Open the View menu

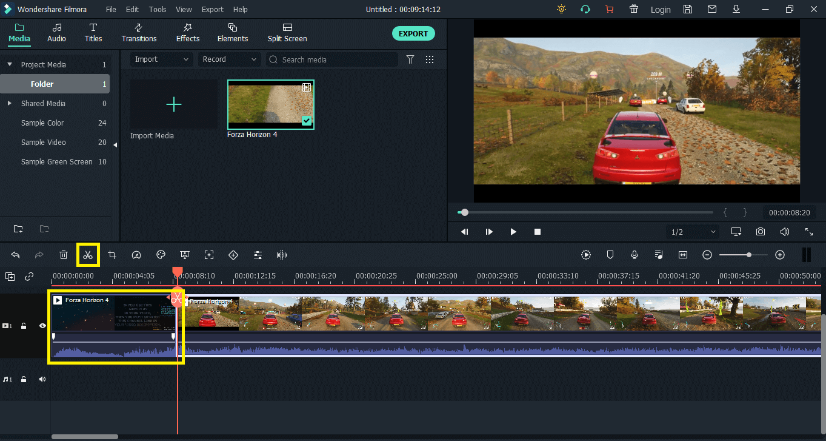click(184, 9)
